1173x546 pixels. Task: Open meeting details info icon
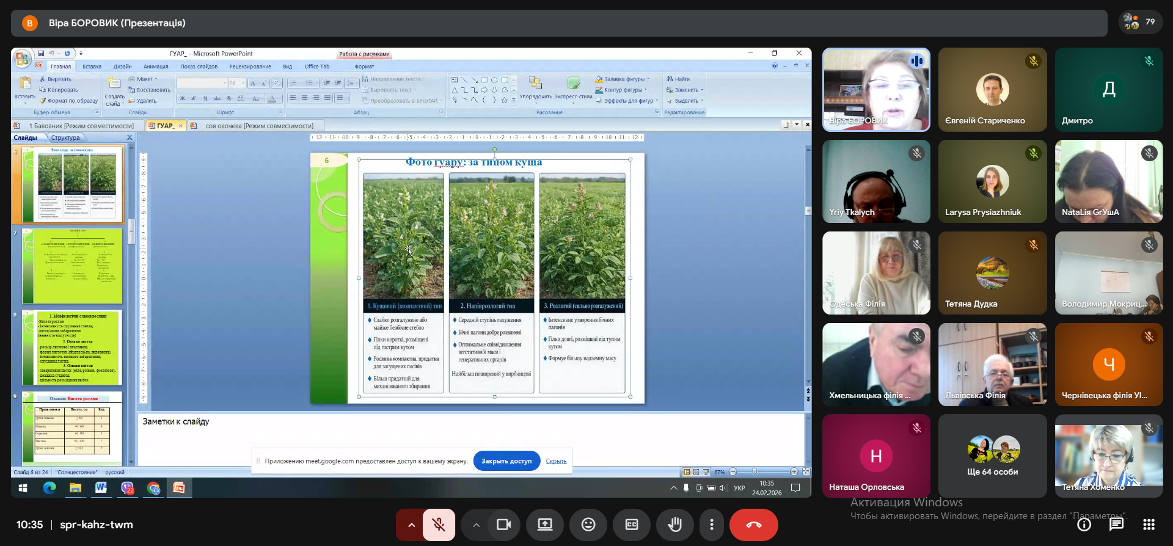click(x=1084, y=525)
